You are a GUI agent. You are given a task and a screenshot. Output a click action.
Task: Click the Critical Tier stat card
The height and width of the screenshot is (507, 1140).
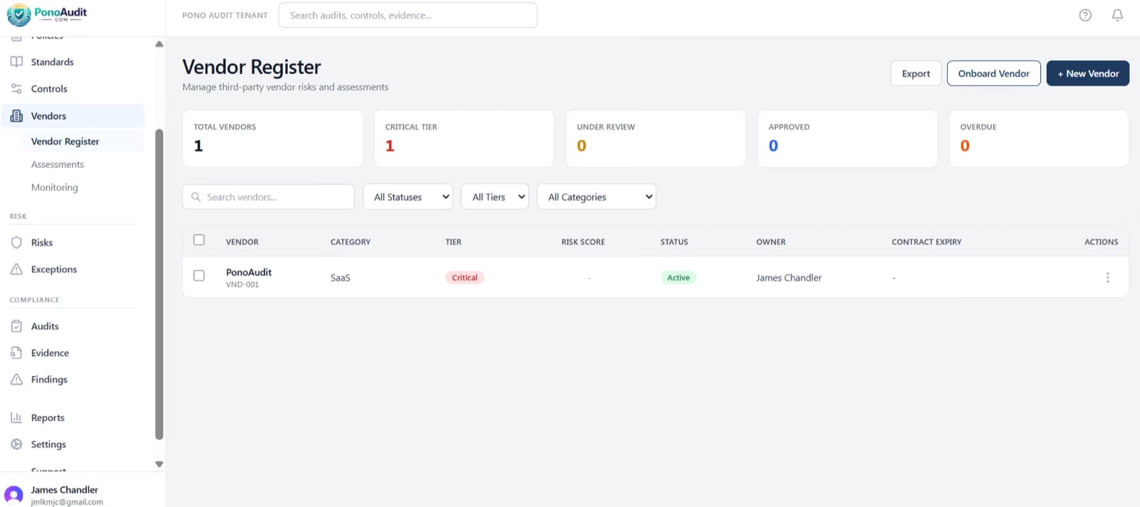point(464,139)
